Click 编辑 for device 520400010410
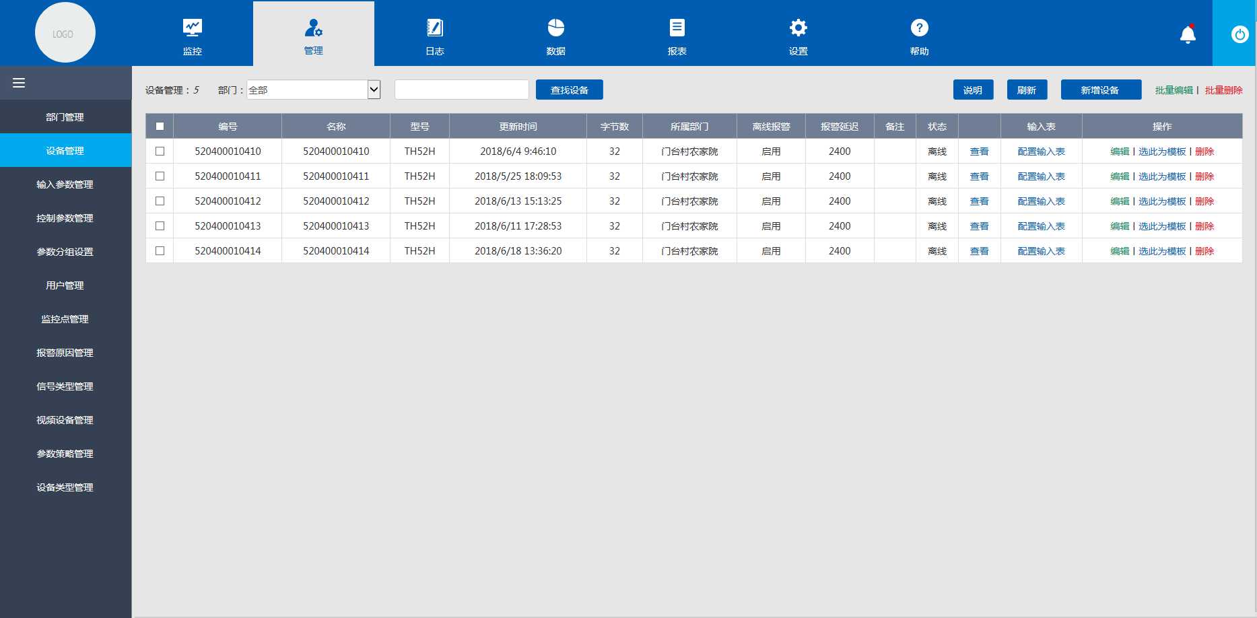The width and height of the screenshot is (1257, 618). 1120,151
